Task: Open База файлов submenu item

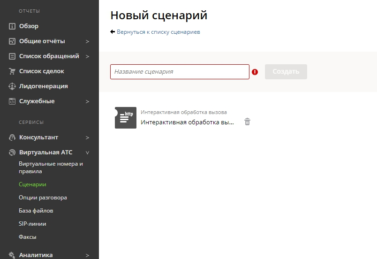Action: (36, 211)
